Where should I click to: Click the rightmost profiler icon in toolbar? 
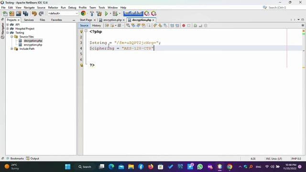[154, 13]
